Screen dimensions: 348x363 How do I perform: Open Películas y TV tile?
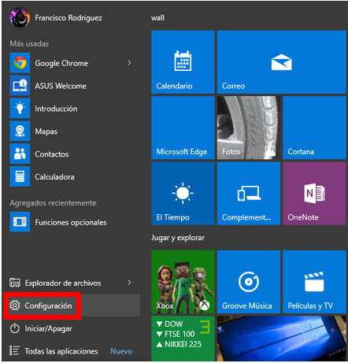(x=314, y=282)
